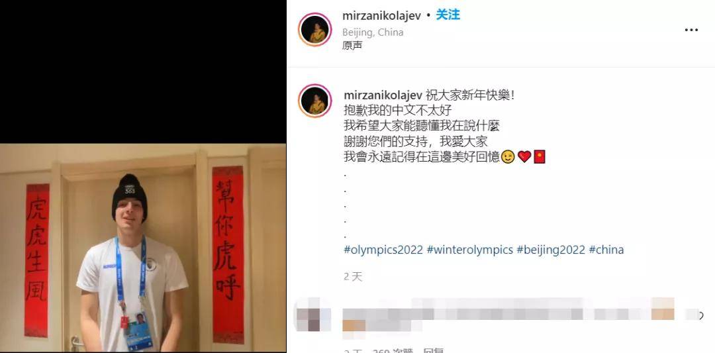
Task: View the 269 likes count on the comment
Action: click(393, 351)
